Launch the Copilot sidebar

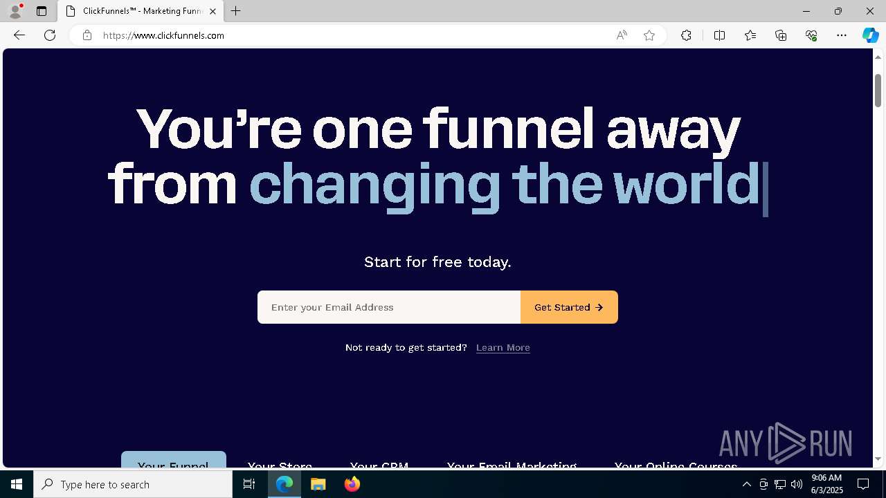(870, 35)
